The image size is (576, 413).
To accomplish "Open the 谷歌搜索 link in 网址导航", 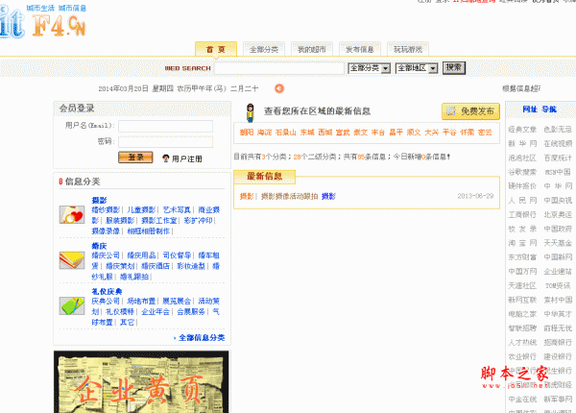I will [522, 172].
